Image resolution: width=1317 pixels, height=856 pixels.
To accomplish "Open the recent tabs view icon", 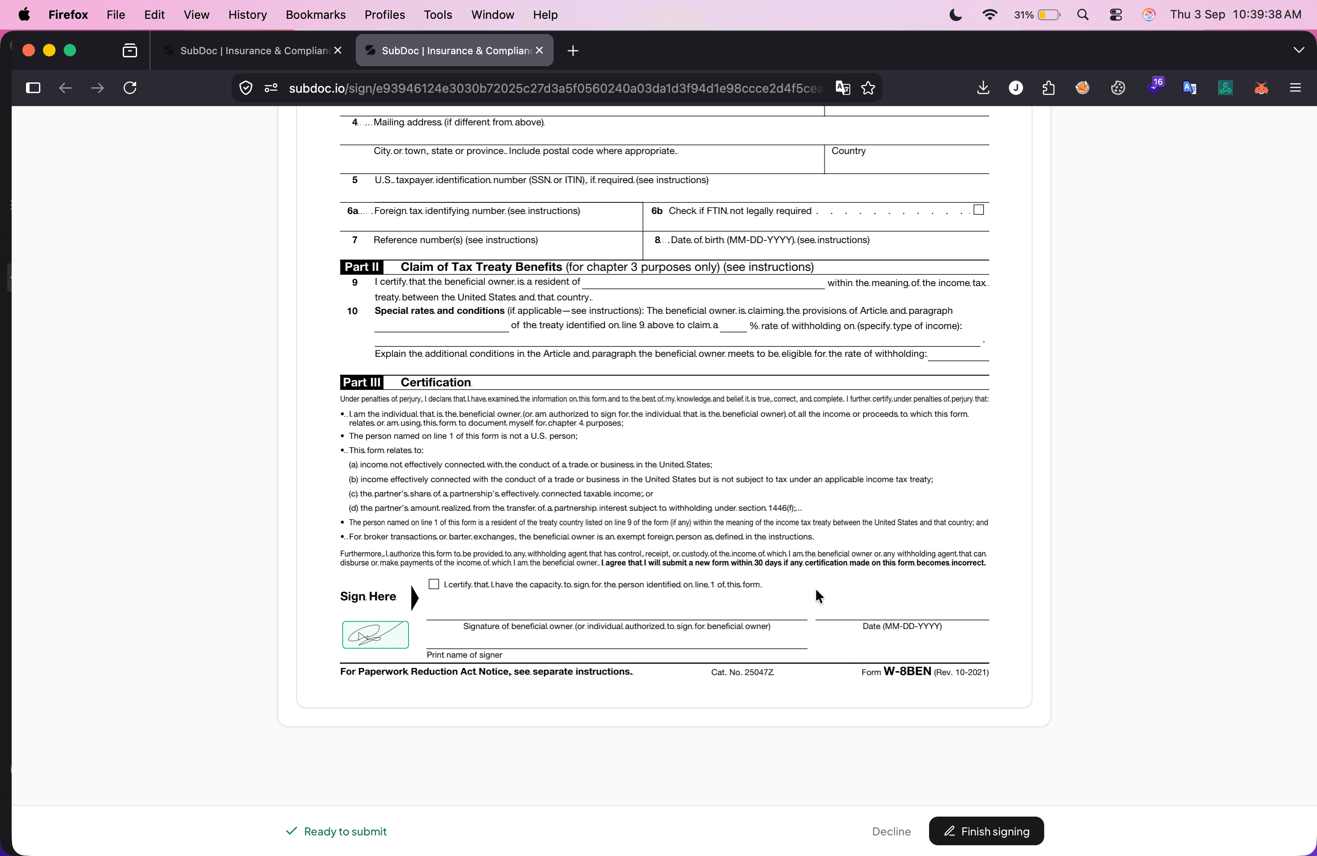I will [129, 50].
